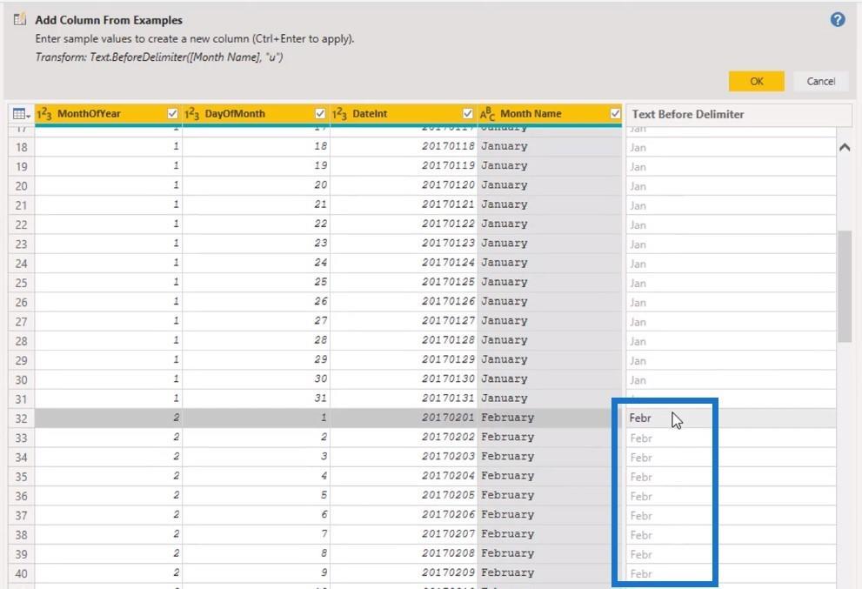Click the scroll up arrow of the grid
862x589 pixels.
click(845, 147)
